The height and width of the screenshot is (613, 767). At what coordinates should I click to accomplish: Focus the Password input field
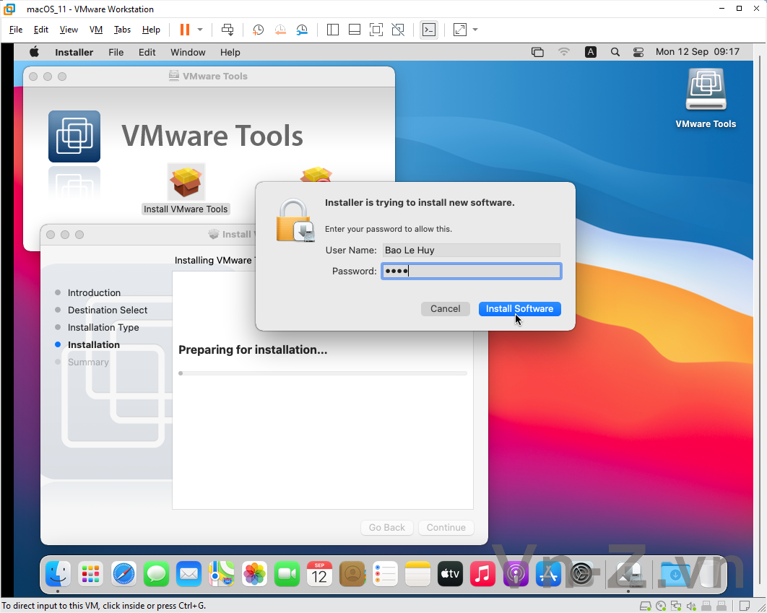coord(471,271)
